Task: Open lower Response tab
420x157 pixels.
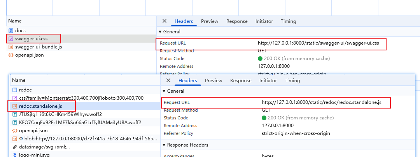Action: tap(241, 80)
